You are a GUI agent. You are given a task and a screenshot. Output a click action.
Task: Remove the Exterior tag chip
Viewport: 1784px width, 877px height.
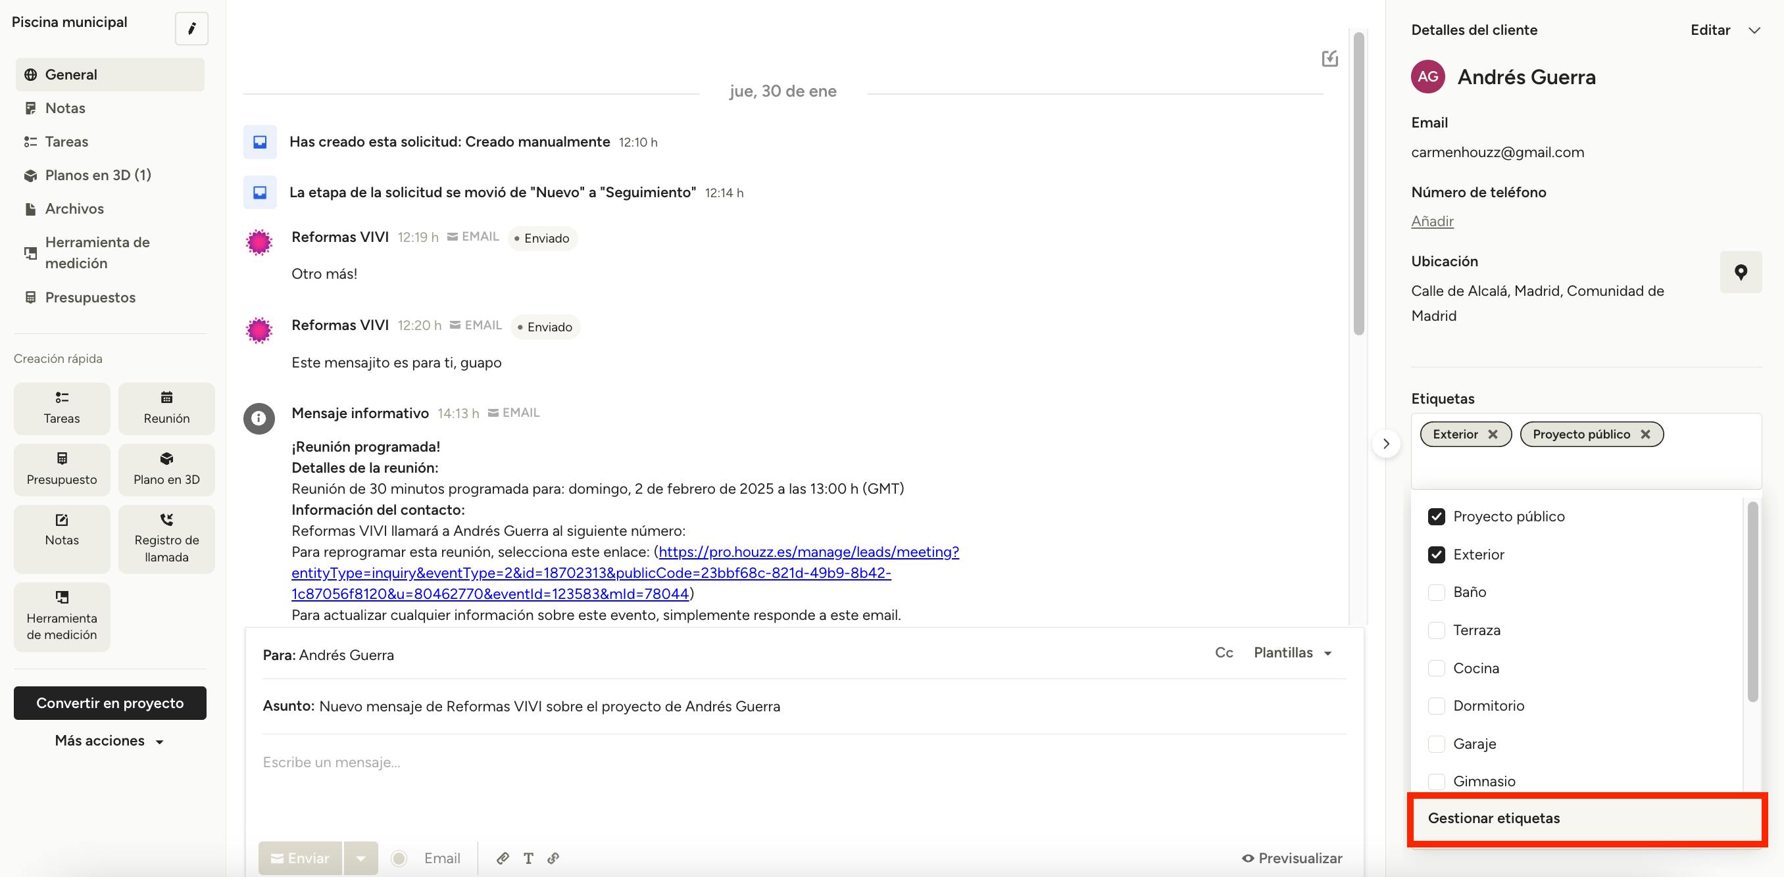(x=1493, y=434)
